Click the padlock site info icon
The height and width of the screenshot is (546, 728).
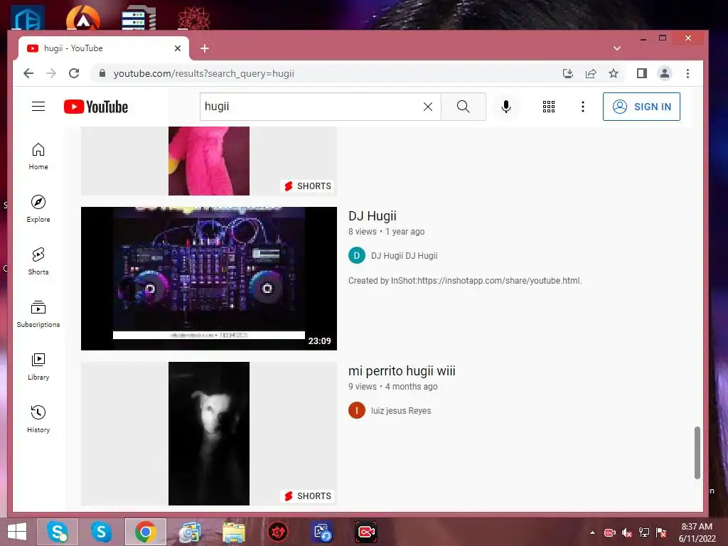point(102,73)
